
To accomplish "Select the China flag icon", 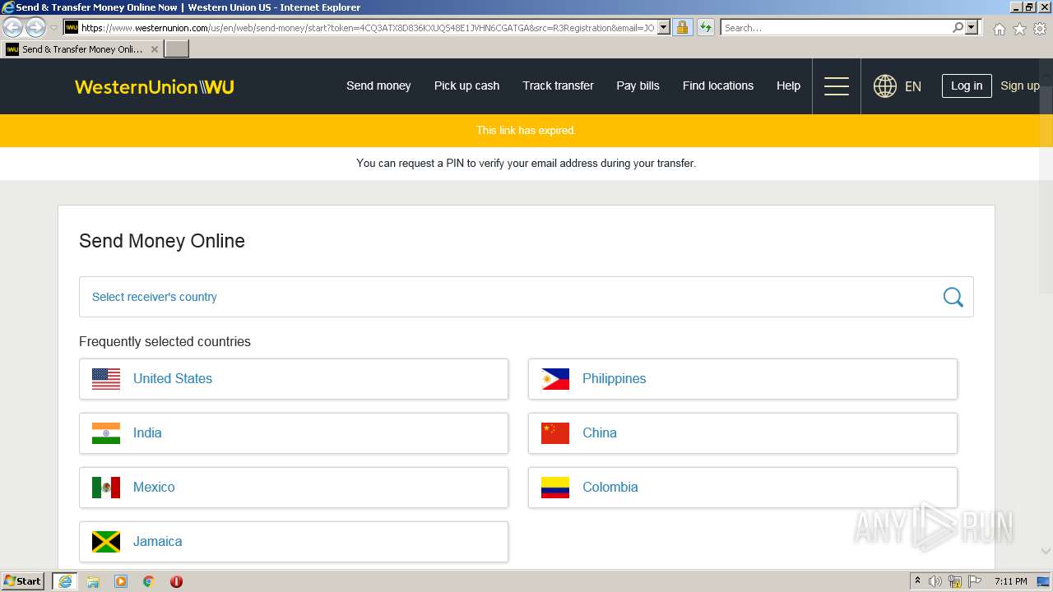I will pyautogui.click(x=555, y=433).
